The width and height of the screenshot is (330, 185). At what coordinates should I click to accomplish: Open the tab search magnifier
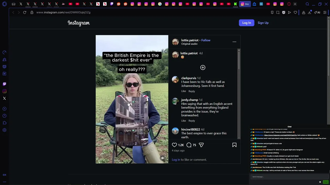click(307, 4)
